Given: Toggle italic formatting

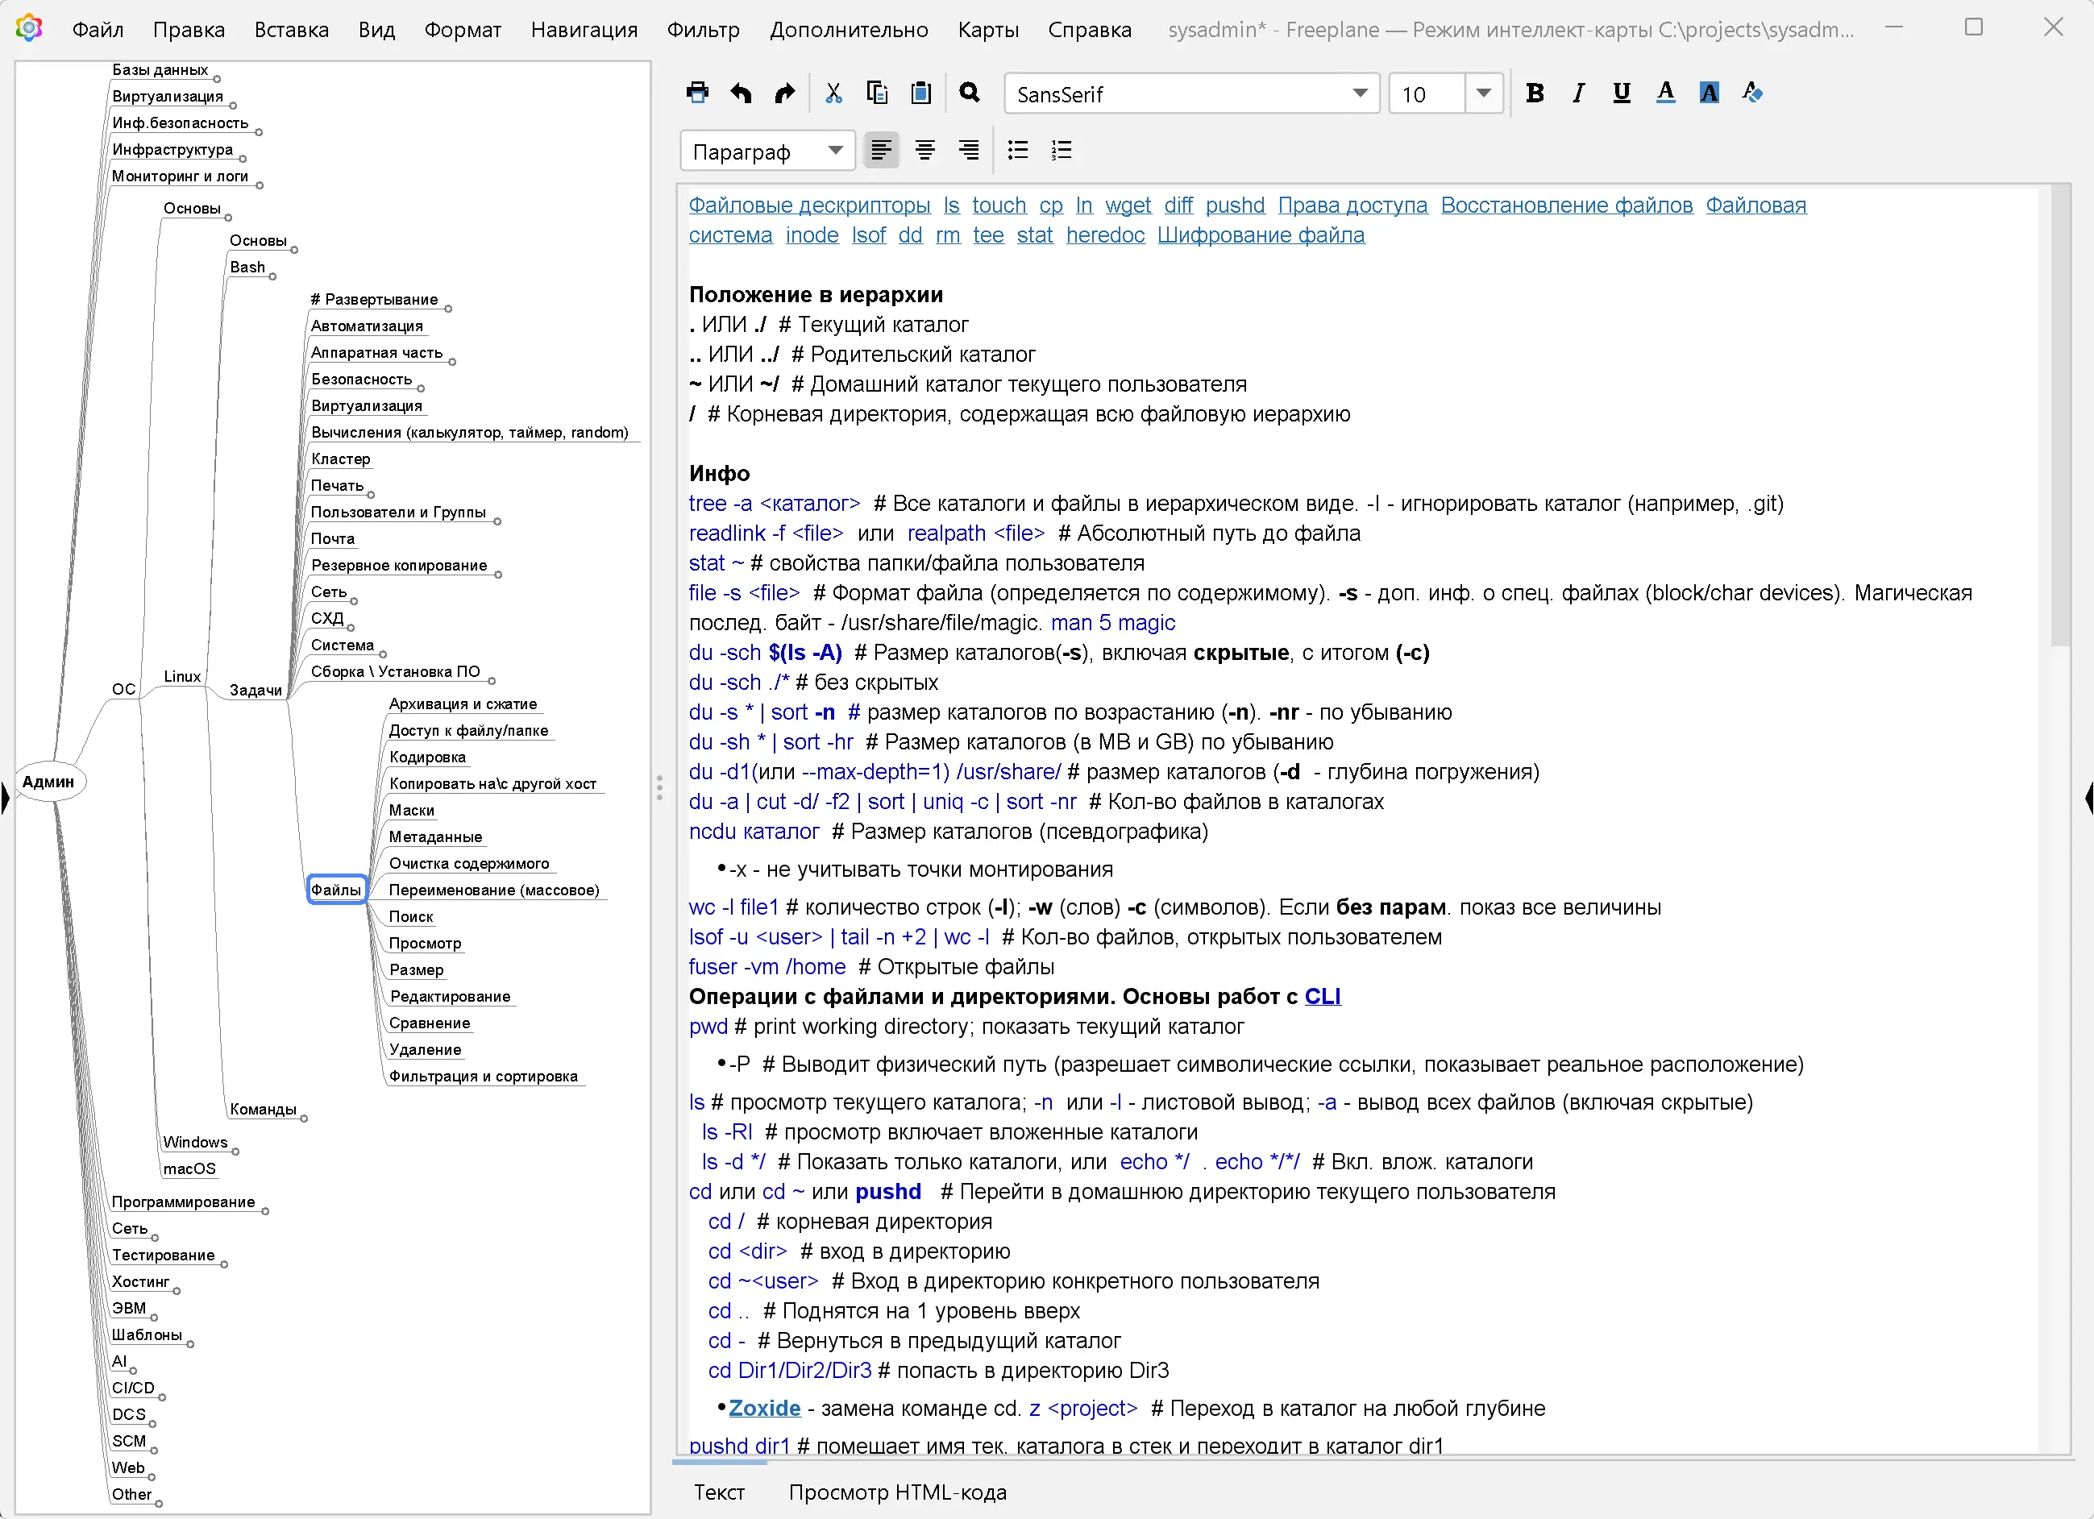Looking at the screenshot, I should click(x=1579, y=93).
